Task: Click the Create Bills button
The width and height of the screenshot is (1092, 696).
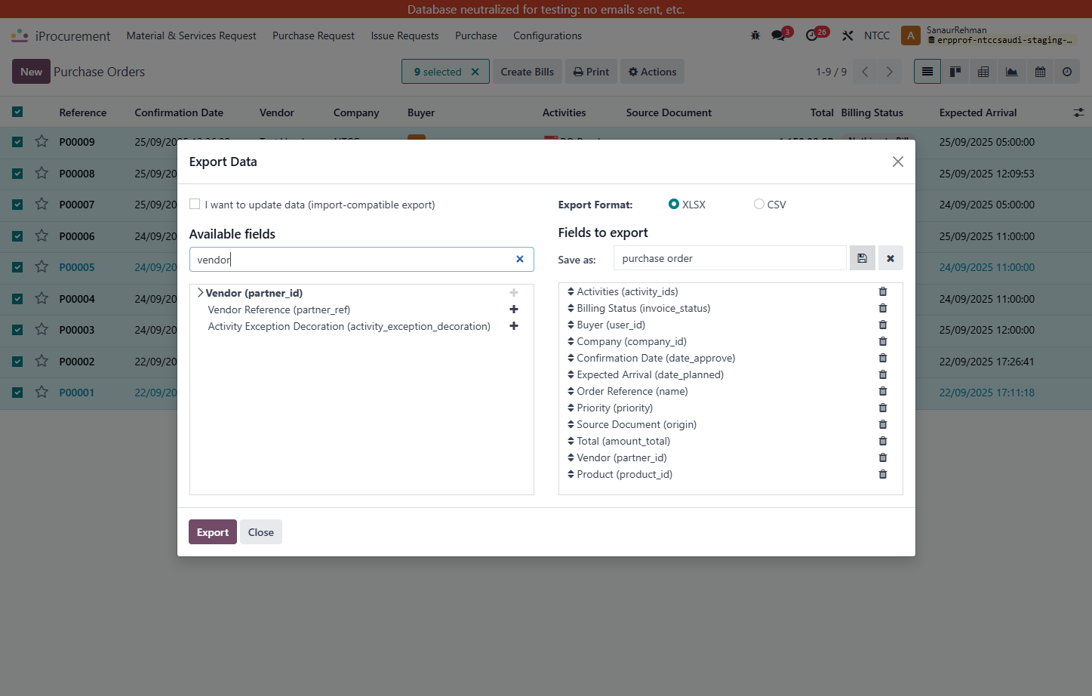Action: (527, 72)
